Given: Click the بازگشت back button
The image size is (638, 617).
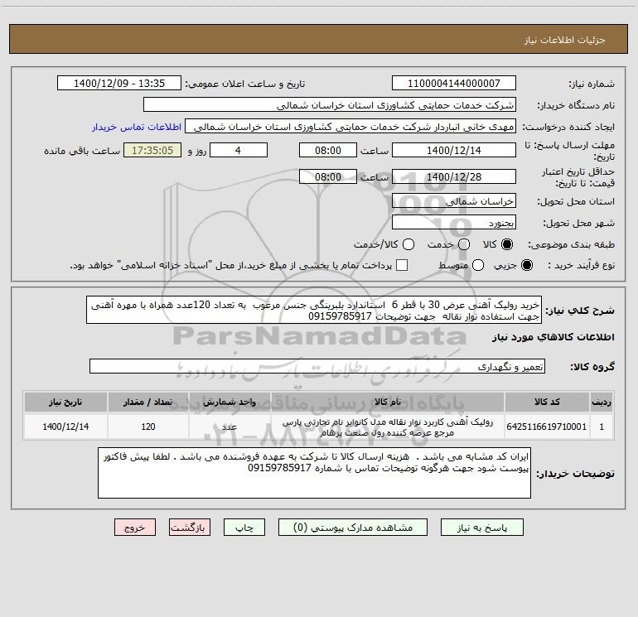Looking at the screenshot, I should point(190,528).
